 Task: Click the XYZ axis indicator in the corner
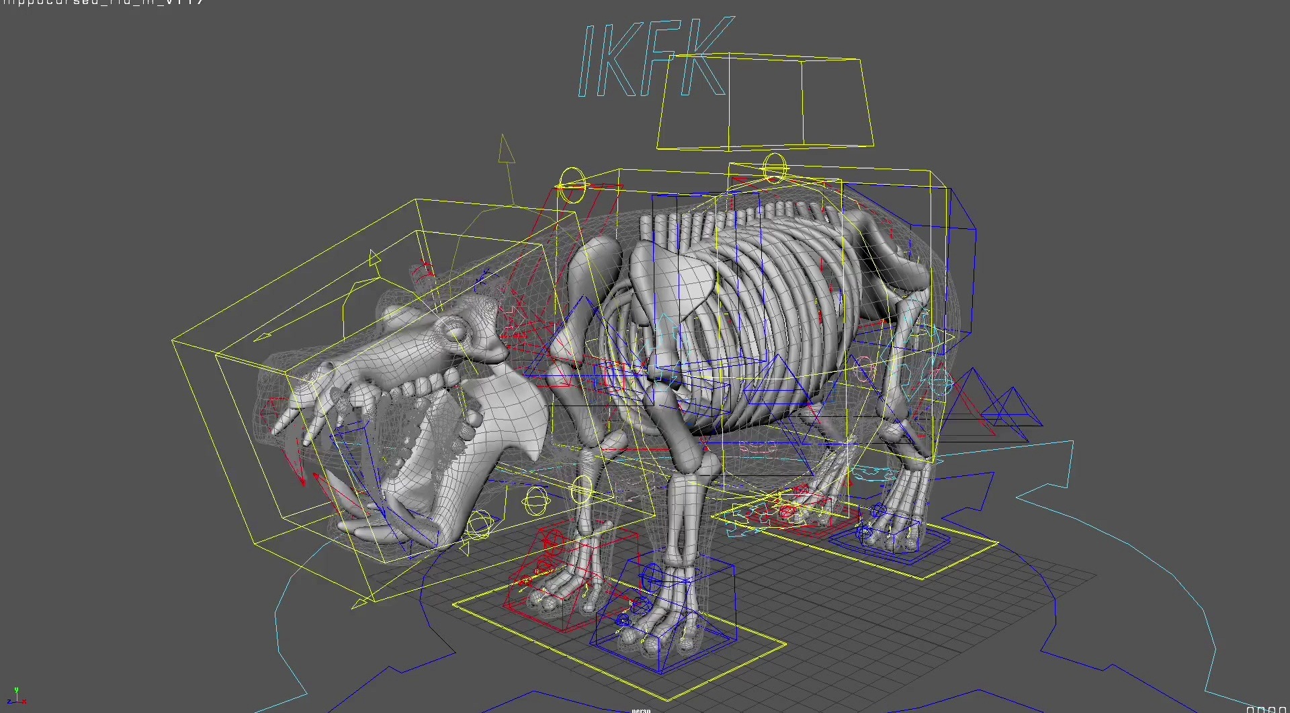[17, 698]
